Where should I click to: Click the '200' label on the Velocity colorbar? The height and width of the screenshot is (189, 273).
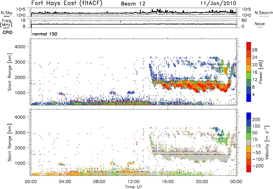256,119
